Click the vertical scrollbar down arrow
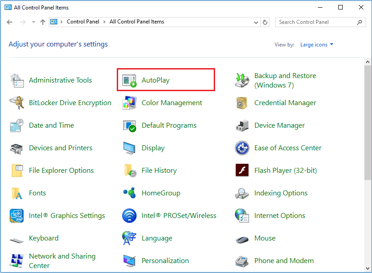Image resolution: width=372 pixels, height=273 pixels. [x=368, y=269]
